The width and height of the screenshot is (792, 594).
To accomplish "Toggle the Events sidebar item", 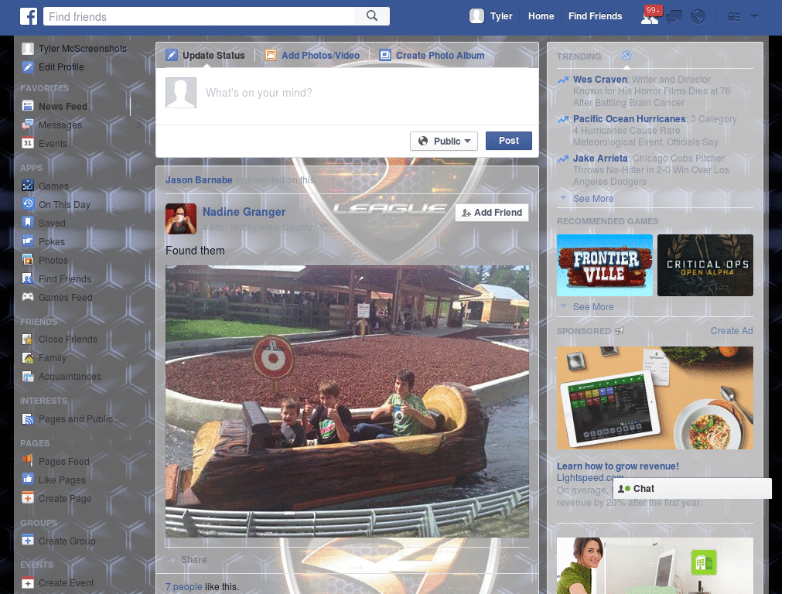I will click(53, 143).
